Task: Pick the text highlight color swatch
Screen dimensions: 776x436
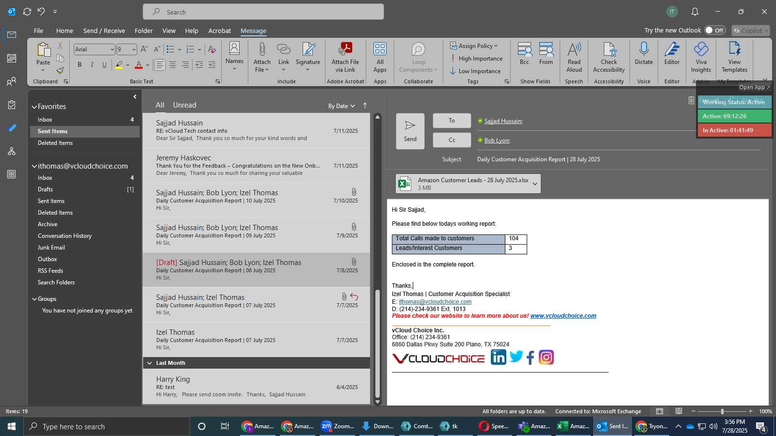Action: (x=119, y=64)
